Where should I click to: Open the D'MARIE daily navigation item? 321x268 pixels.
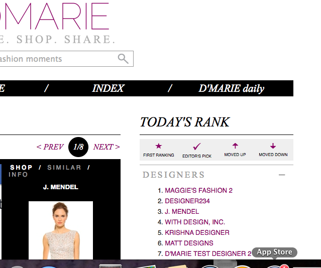(x=232, y=89)
